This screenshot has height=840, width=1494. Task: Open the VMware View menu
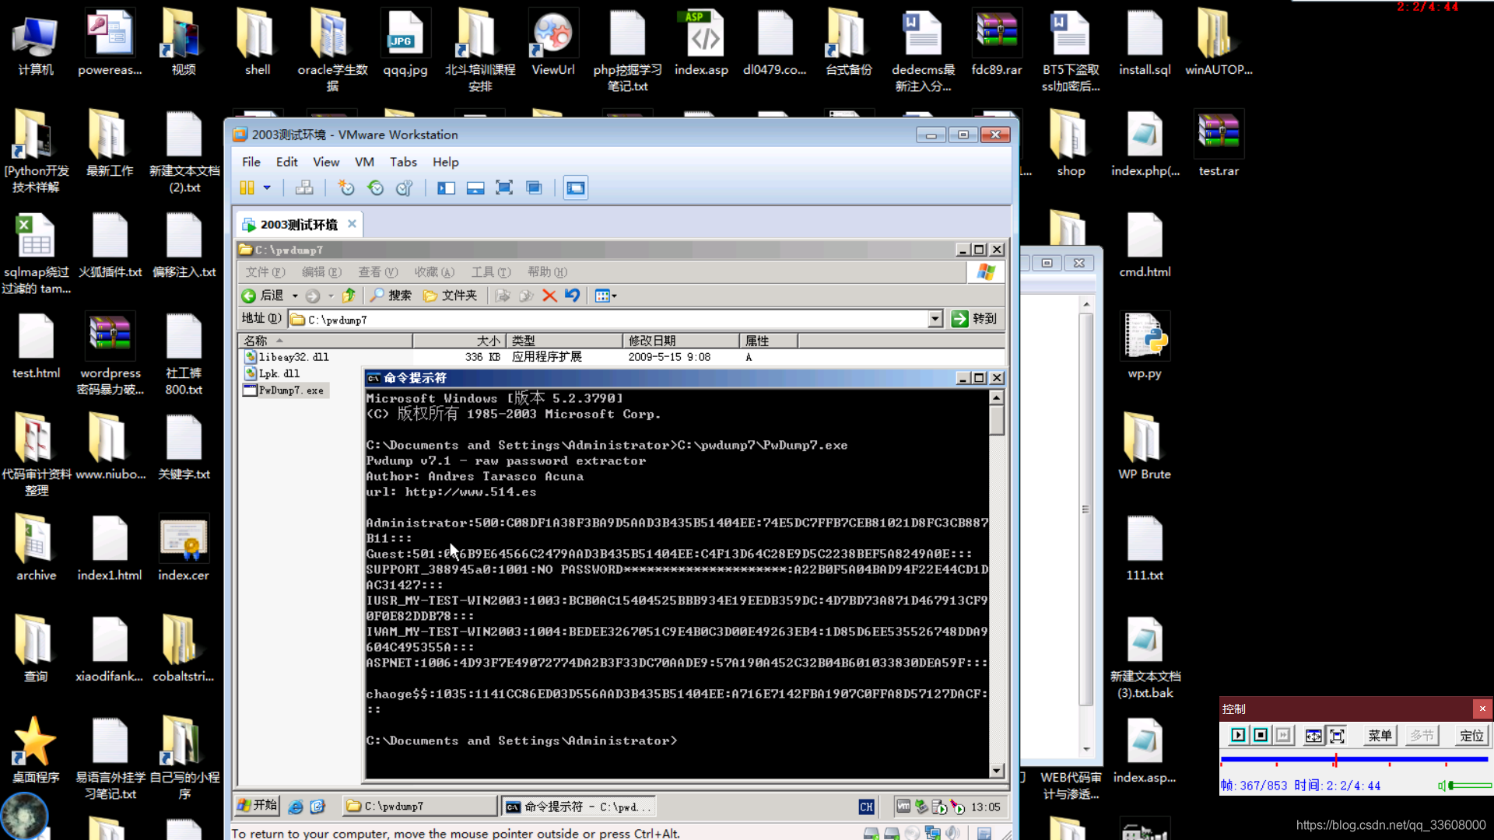click(x=326, y=162)
